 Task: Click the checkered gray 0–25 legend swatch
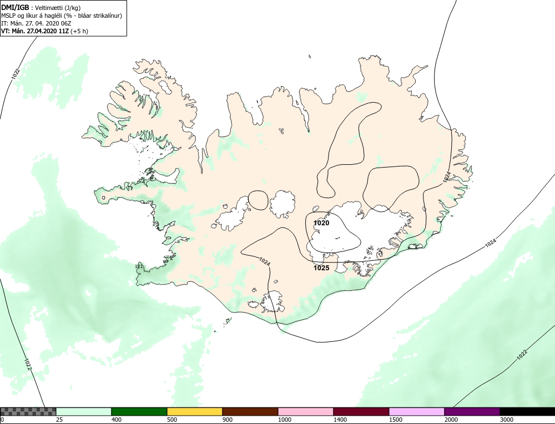click(x=28, y=411)
